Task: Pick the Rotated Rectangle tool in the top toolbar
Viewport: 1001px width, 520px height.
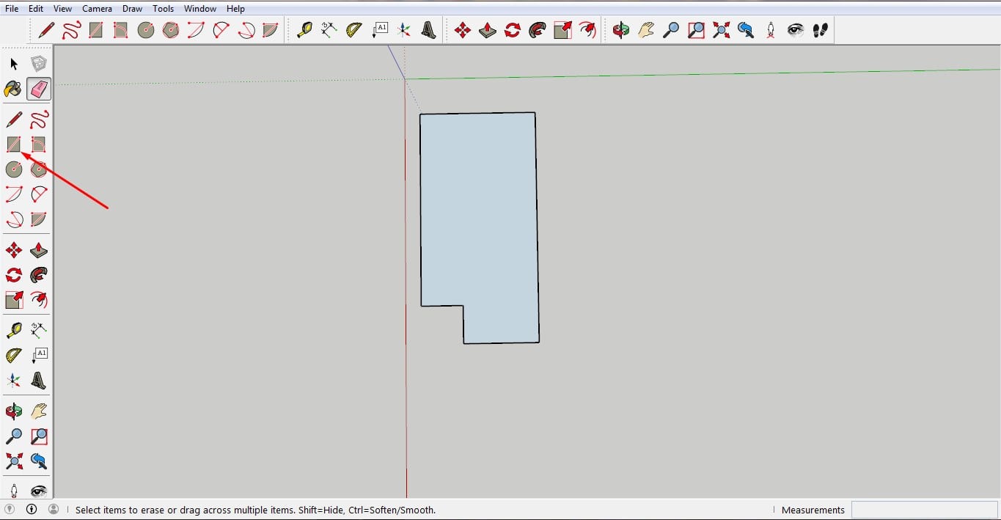Action: coord(121,30)
